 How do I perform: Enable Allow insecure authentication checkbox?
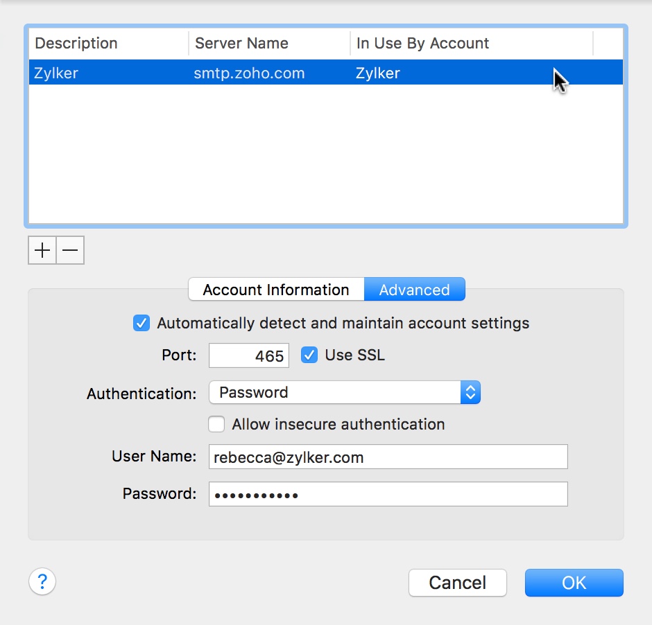point(217,424)
